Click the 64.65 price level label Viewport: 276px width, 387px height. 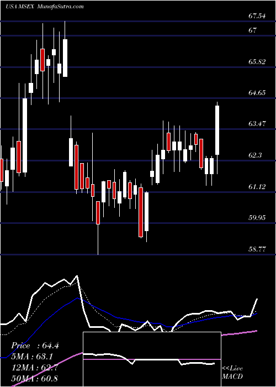[257, 93]
